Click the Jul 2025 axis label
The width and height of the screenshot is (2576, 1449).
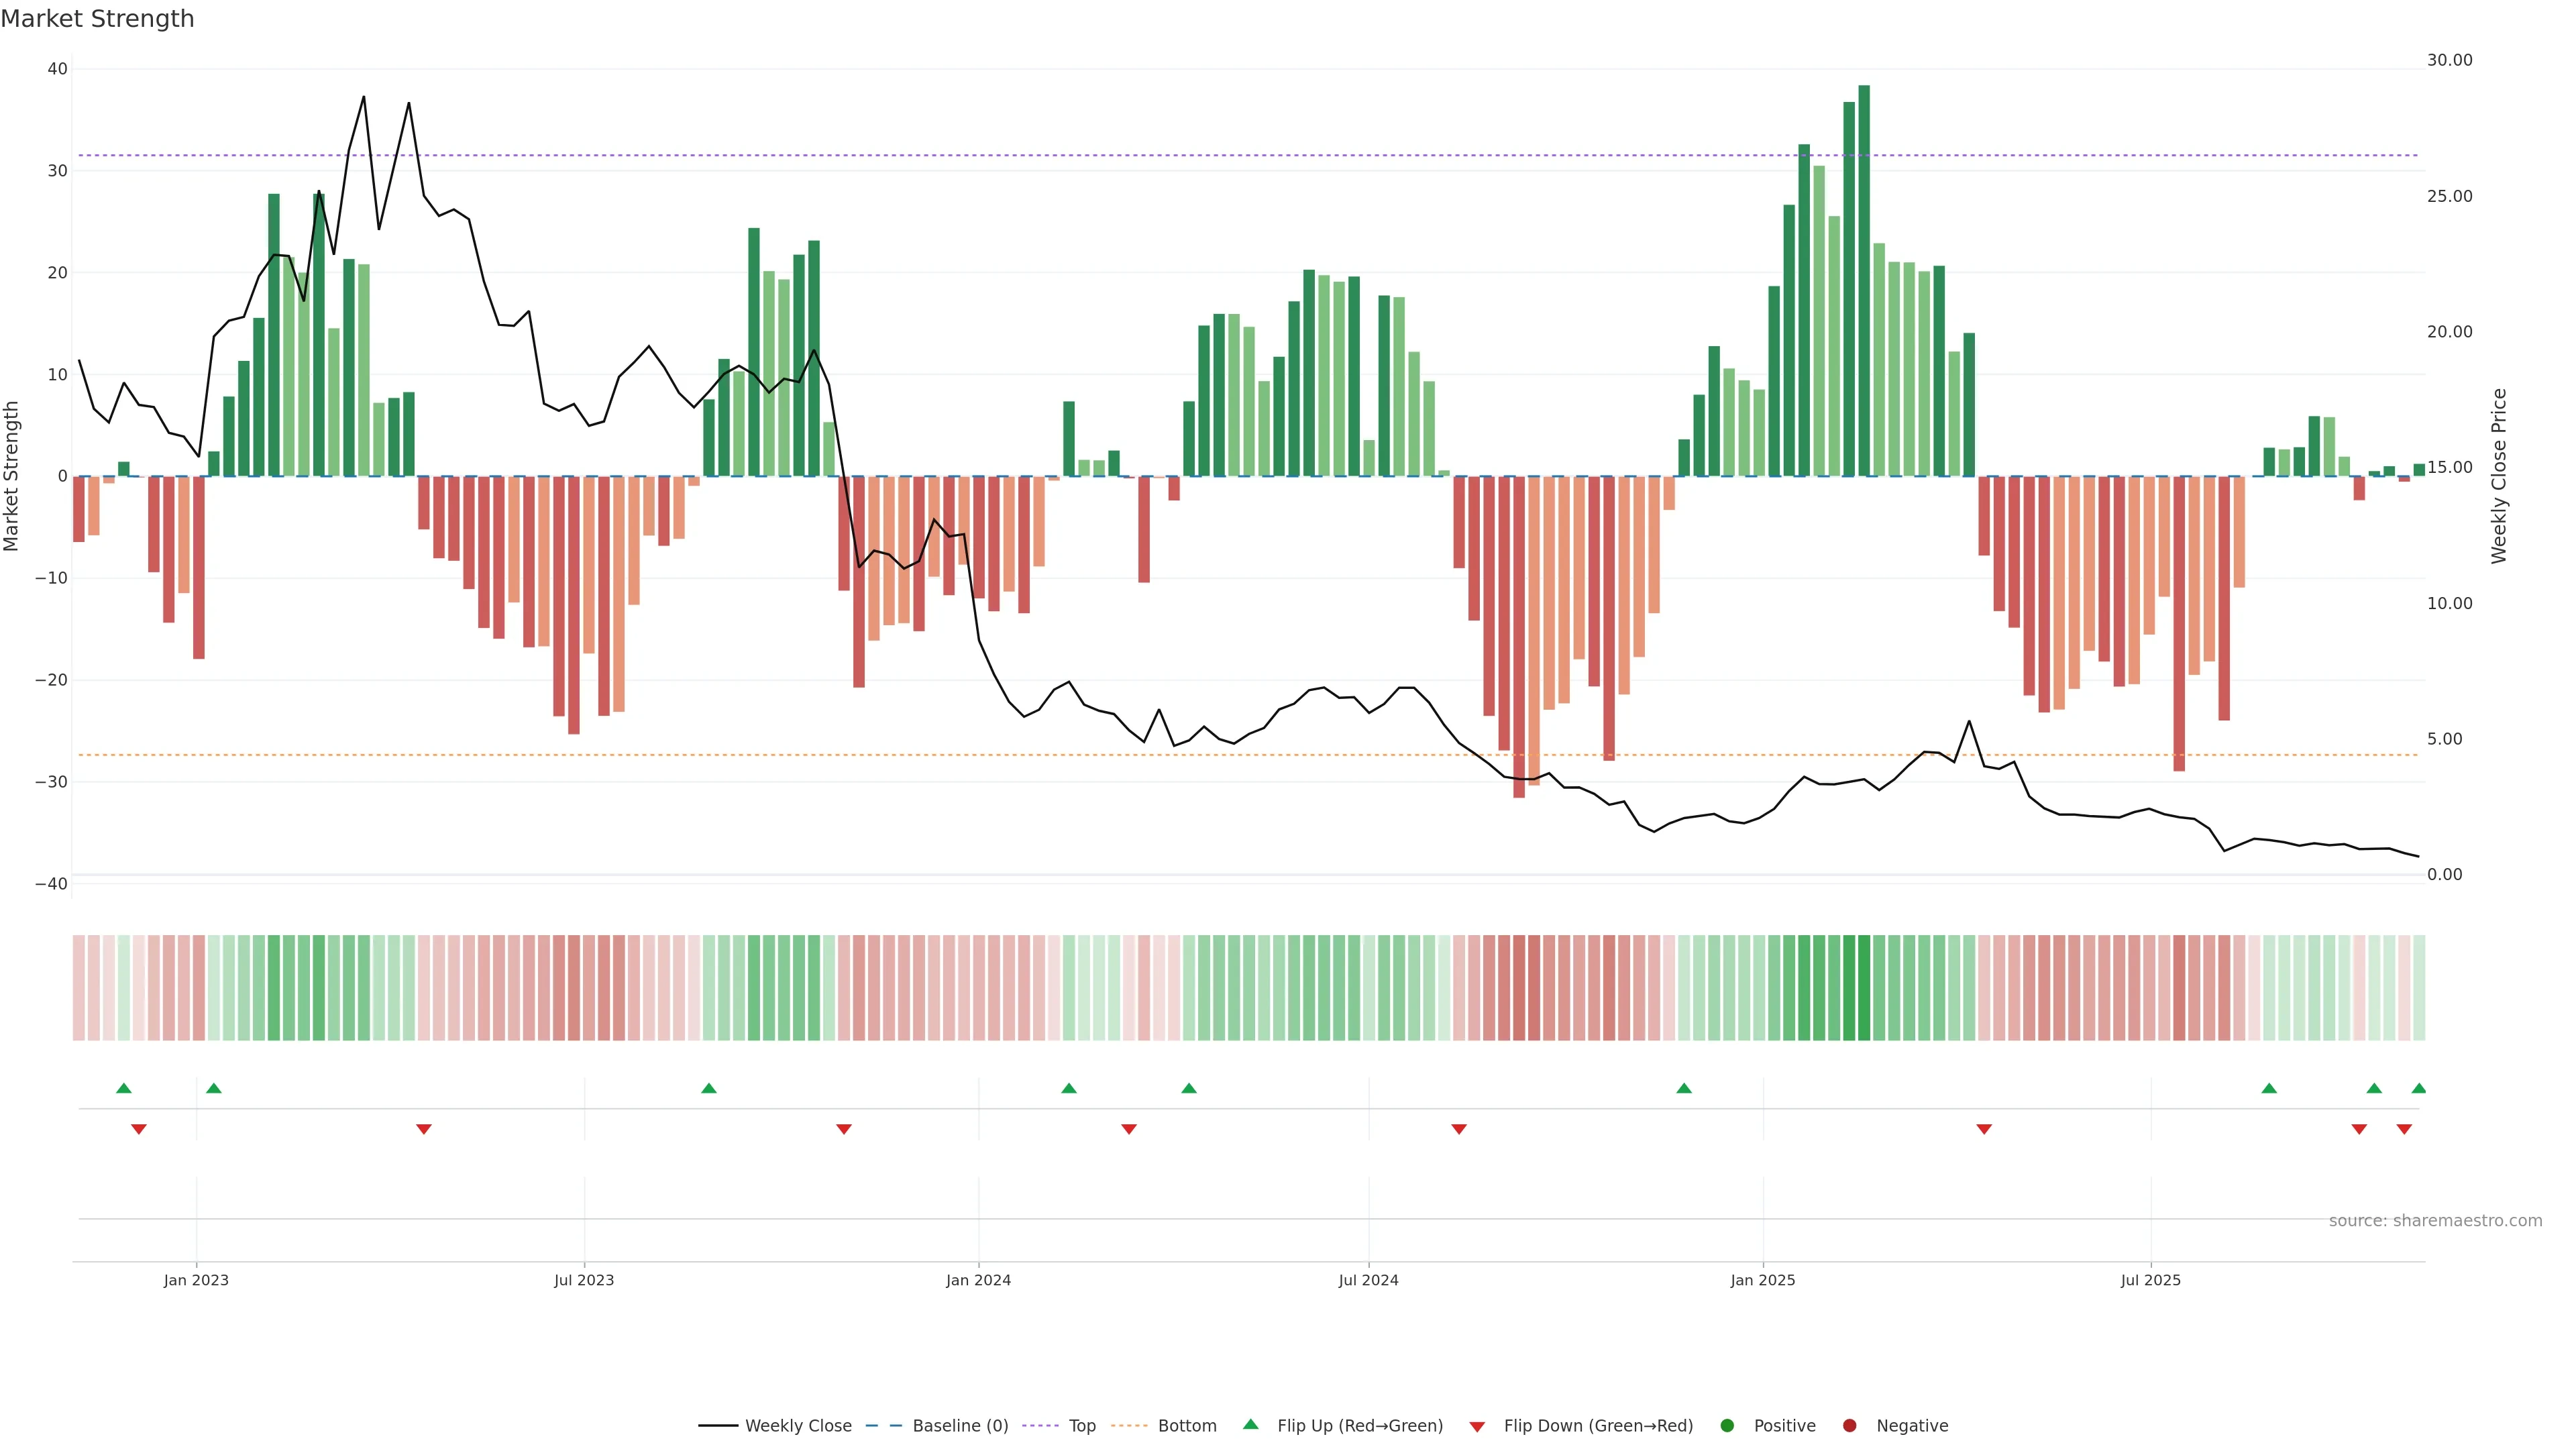pyautogui.click(x=2150, y=1280)
